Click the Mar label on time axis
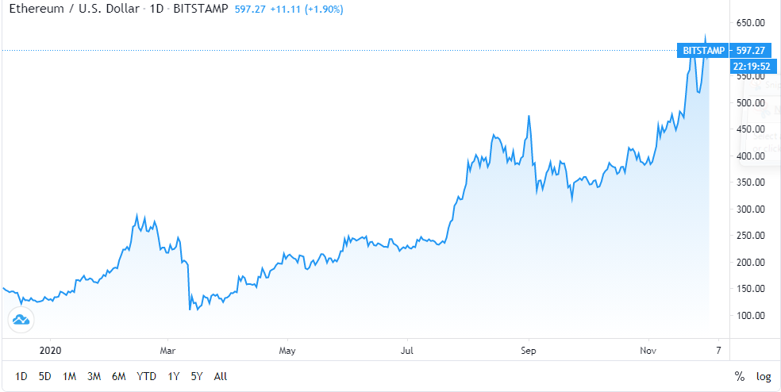 coord(167,350)
